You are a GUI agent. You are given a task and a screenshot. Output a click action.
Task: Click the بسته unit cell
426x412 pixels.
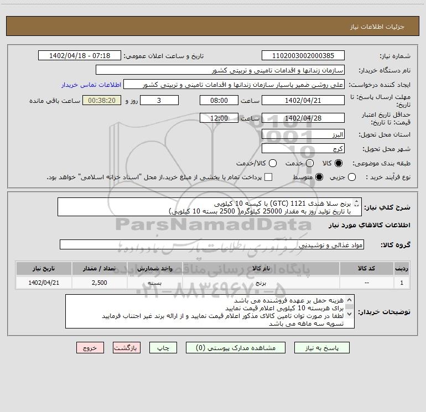(x=154, y=283)
